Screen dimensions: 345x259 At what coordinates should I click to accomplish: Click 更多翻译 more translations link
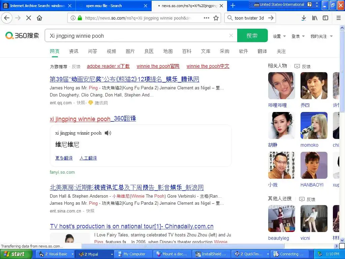coord(64,158)
